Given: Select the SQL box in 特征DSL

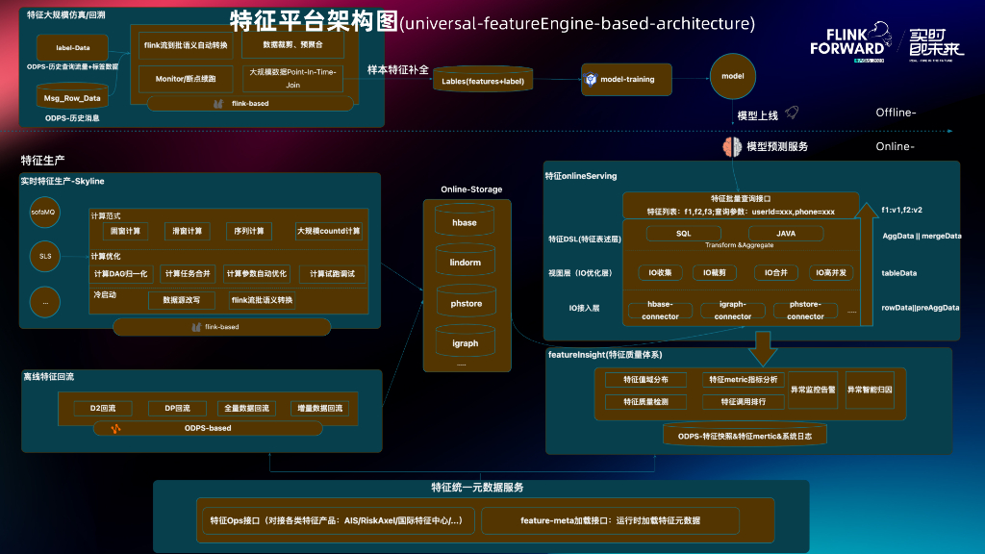Looking at the screenshot, I should coord(684,234).
